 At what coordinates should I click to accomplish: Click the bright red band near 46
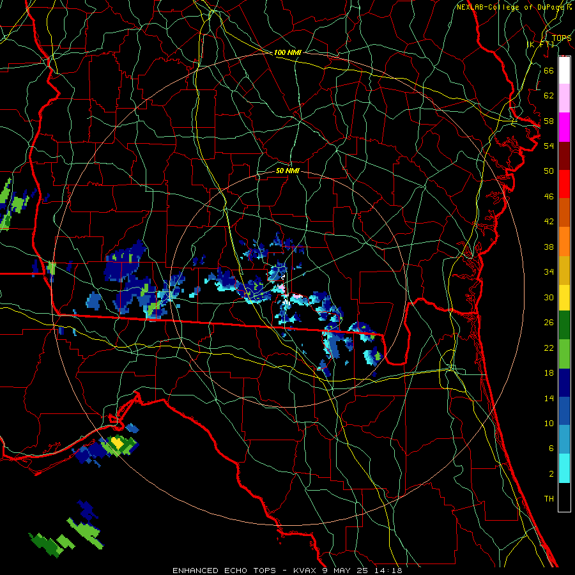(564, 184)
